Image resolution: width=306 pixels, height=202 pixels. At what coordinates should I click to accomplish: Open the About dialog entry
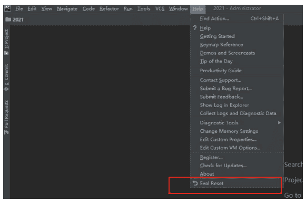click(237, 174)
